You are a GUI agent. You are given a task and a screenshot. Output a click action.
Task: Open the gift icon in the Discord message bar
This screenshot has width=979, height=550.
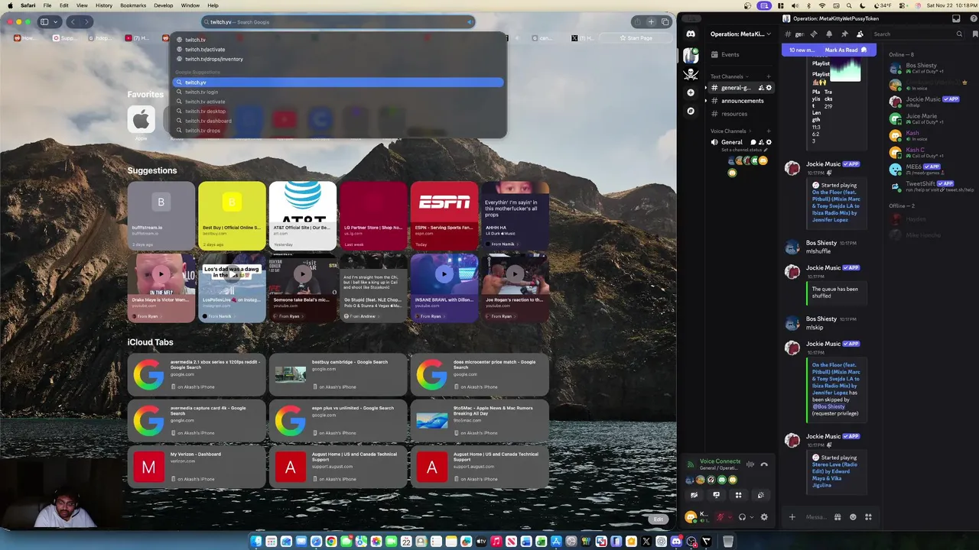(838, 517)
